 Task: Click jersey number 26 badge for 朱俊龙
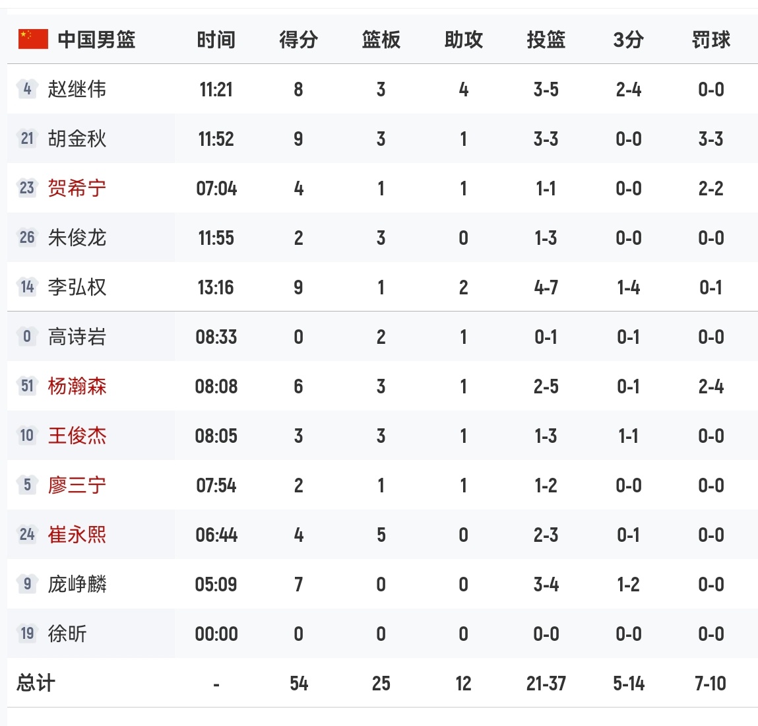(27, 238)
